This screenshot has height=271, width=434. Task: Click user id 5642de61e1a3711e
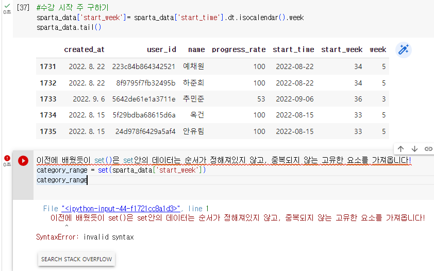pos(144,99)
